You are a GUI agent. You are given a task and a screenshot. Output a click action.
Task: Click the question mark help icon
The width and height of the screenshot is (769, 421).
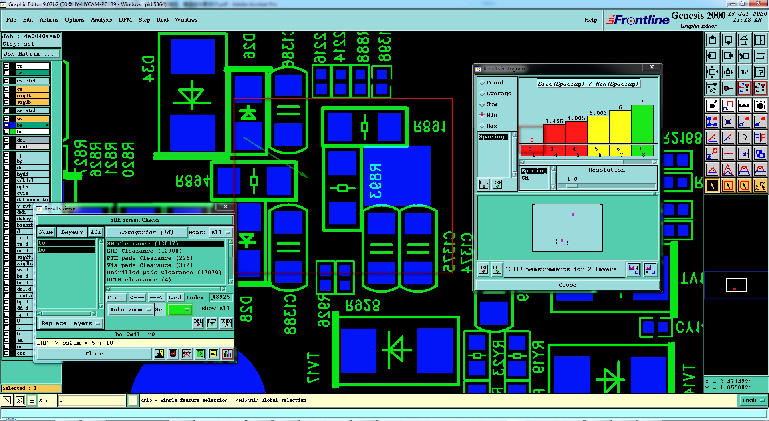coord(760,72)
